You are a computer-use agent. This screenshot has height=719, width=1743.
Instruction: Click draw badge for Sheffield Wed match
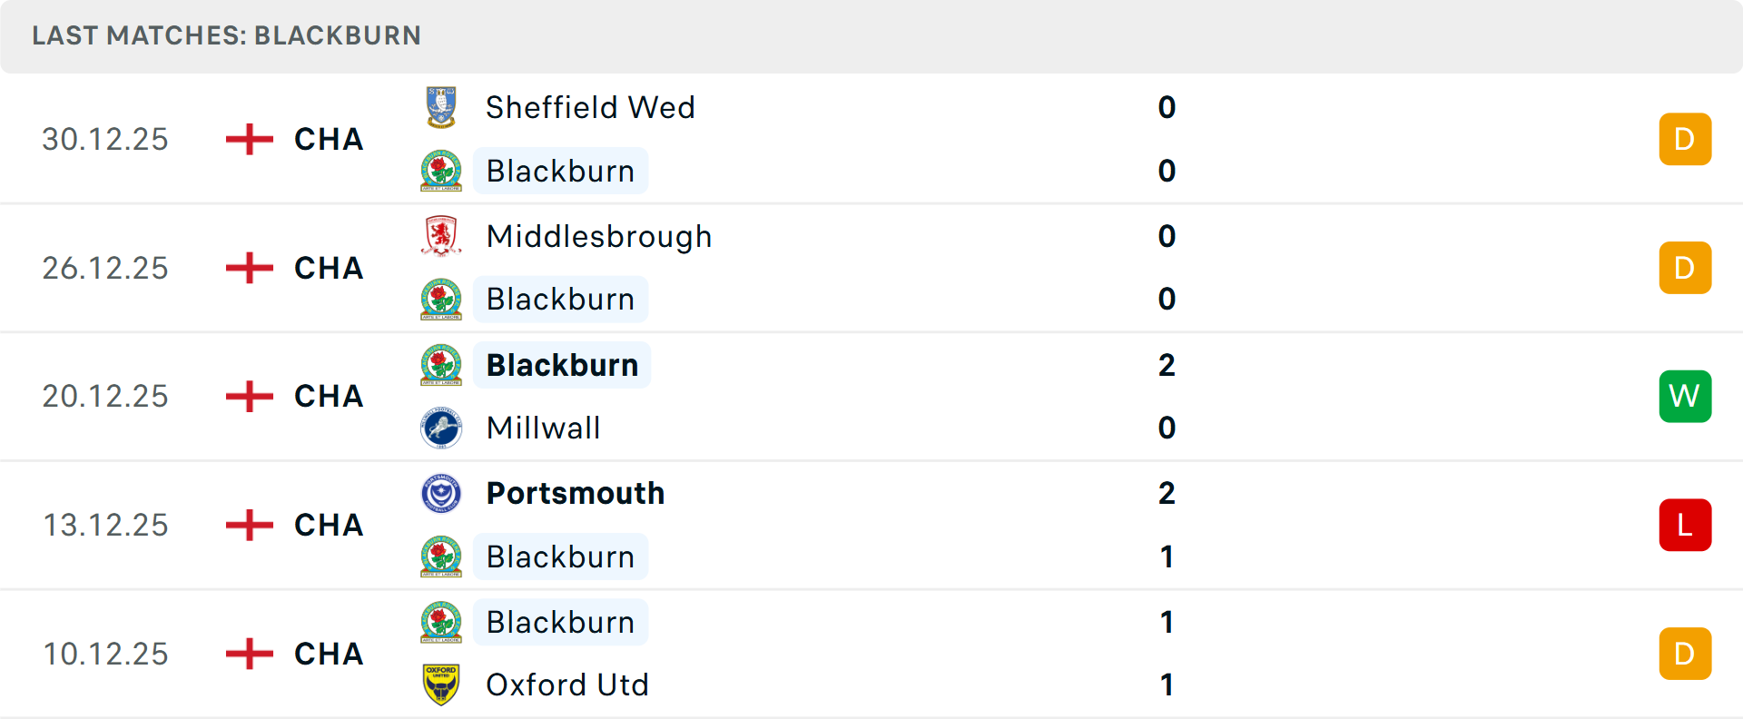(1684, 139)
